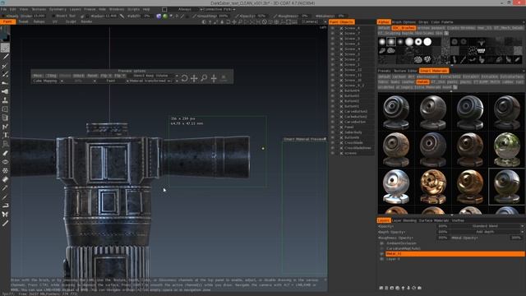Pick the solid white circle alpha
526x296 pixels.
(x=427, y=42)
